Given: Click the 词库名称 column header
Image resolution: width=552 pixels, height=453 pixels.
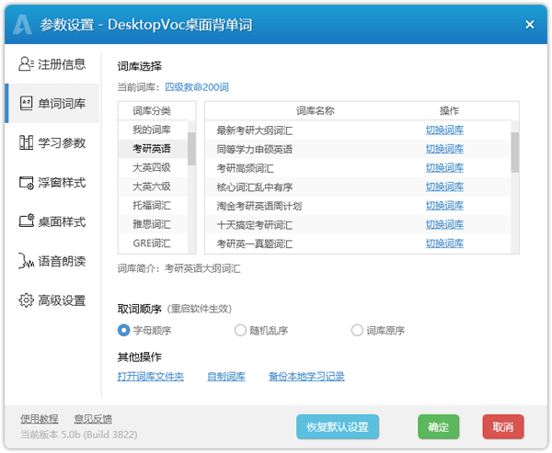Looking at the screenshot, I should [315, 111].
